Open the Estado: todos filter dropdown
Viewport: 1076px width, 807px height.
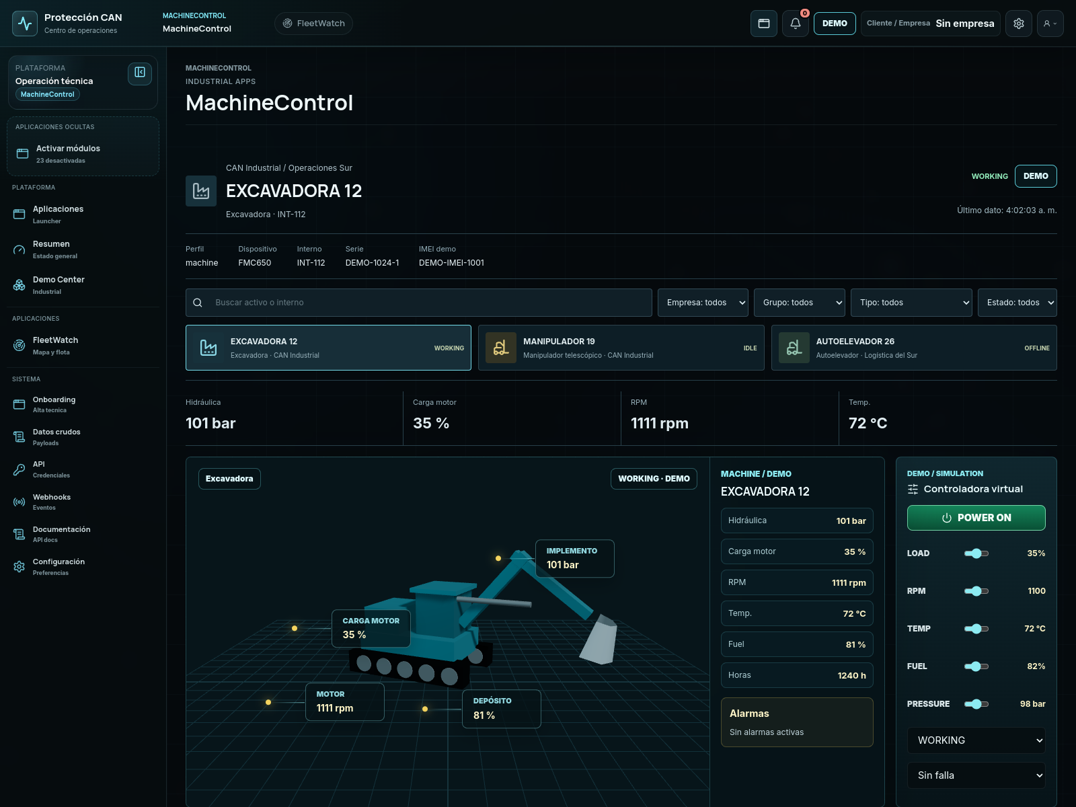pos(1017,303)
